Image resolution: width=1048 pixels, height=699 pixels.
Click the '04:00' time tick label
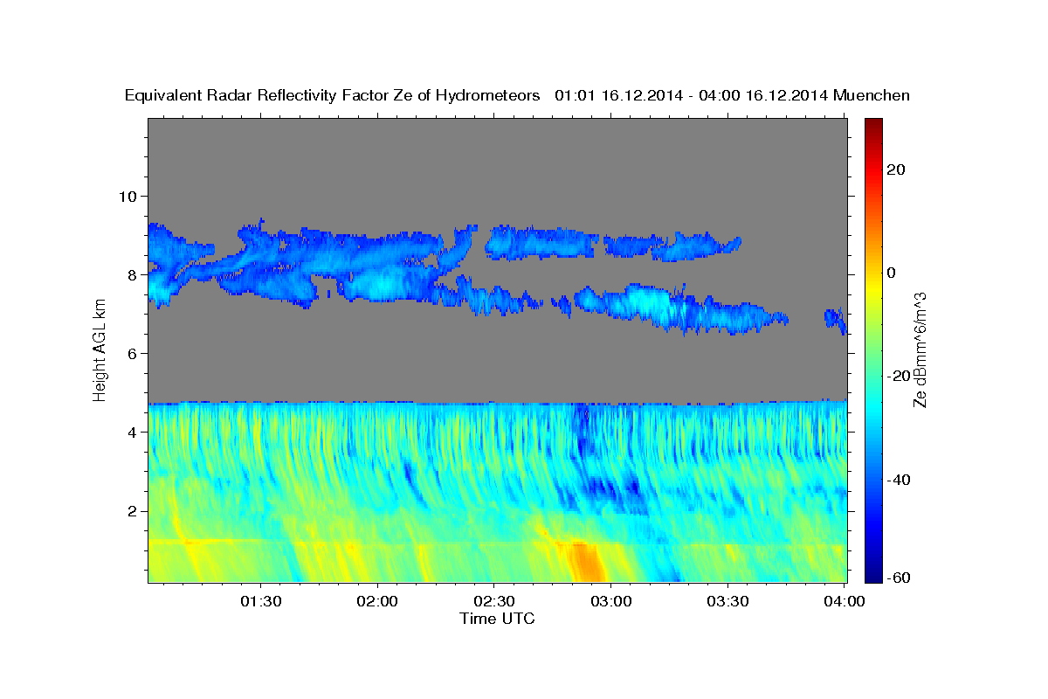click(845, 602)
